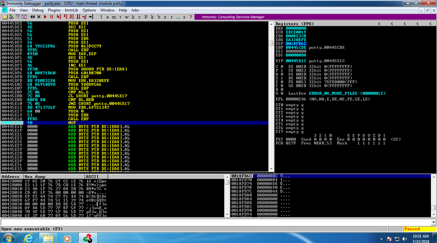Open the command bar dropdown arrow
The height and width of the screenshot is (243, 437).
[434, 222]
